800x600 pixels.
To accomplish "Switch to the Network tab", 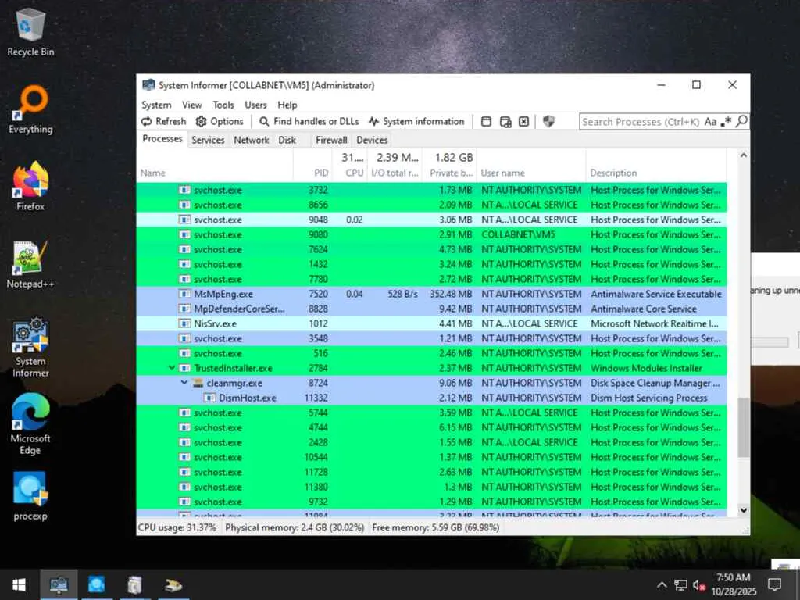I will point(251,140).
